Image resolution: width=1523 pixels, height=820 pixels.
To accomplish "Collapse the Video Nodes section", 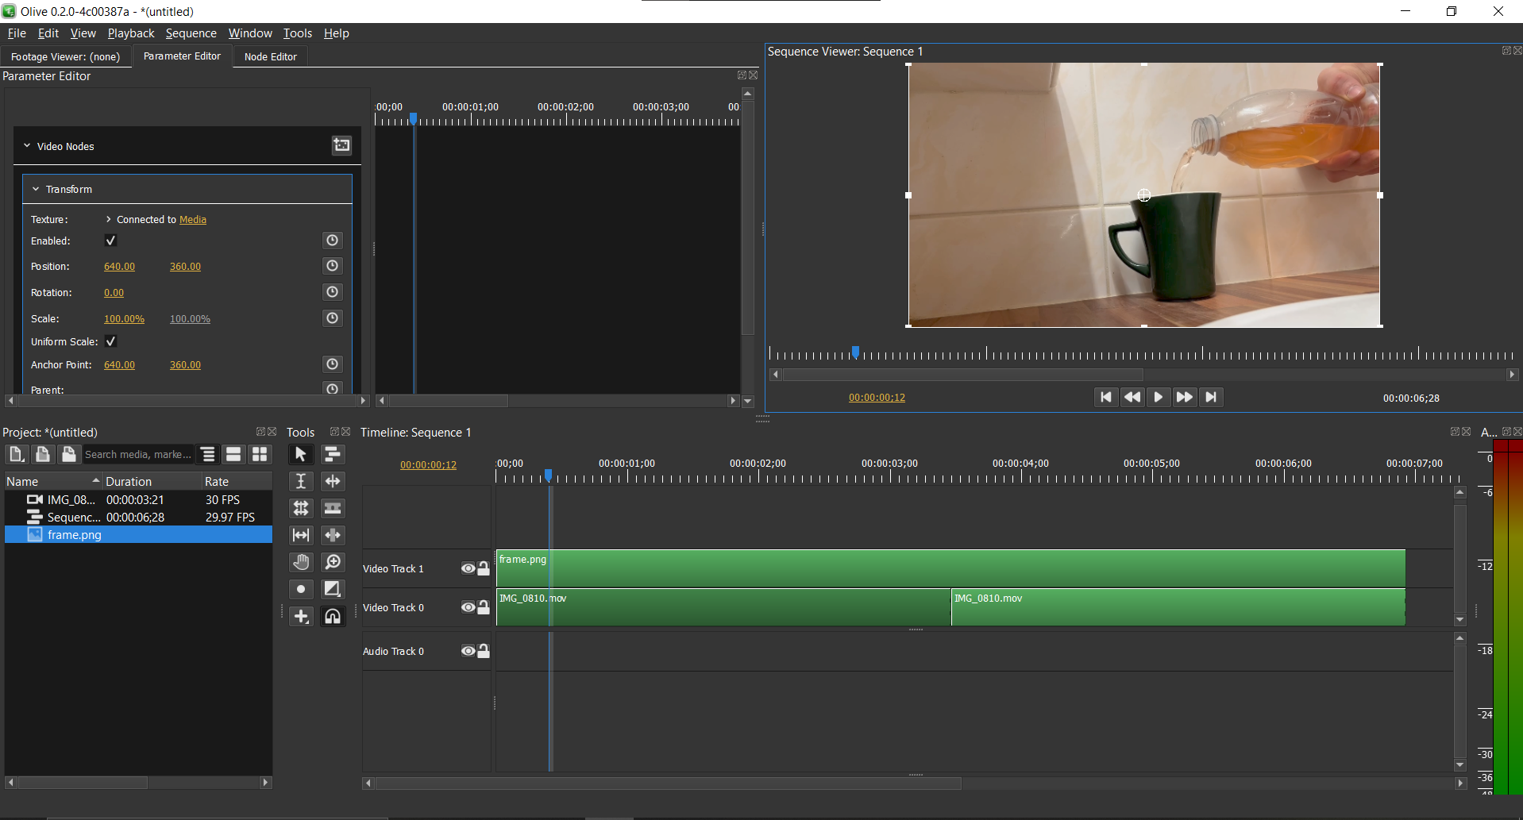I will point(27,146).
